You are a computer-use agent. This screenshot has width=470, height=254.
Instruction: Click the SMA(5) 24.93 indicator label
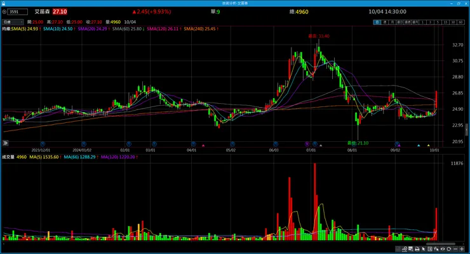pos(25,29)
